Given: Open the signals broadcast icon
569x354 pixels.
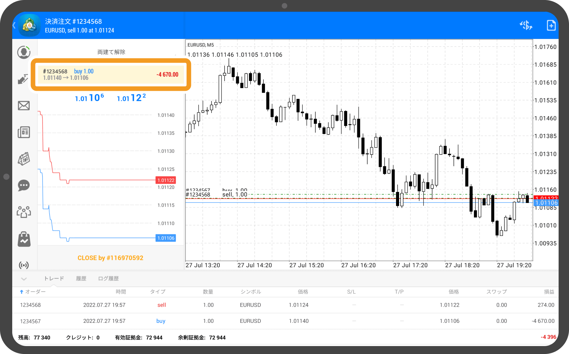Looking at the screenshot, I should click(24, 265).
